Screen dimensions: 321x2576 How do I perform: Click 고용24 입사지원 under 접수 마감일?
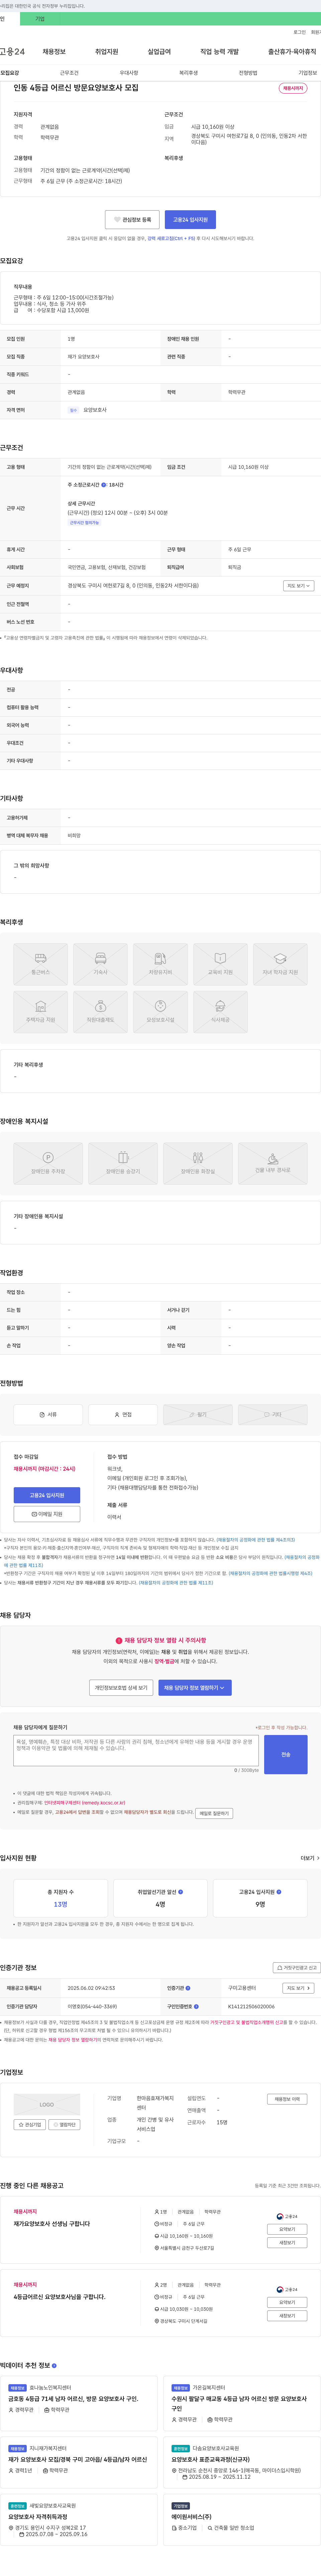(47, 1495)
